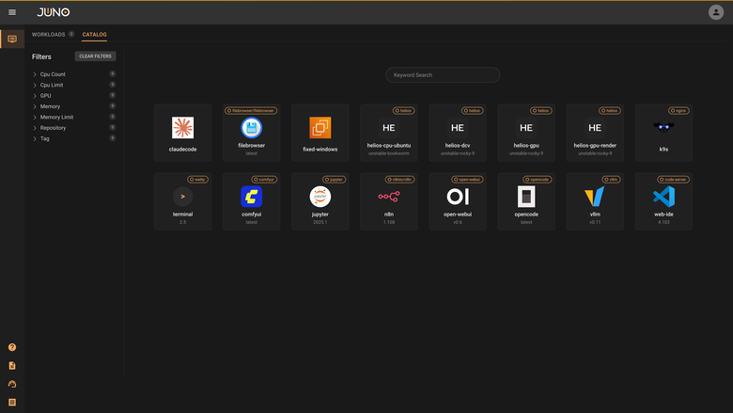Viewport: 733px width, 413px height.
Task: Expand the Tag filter
Action: (74, 138)
